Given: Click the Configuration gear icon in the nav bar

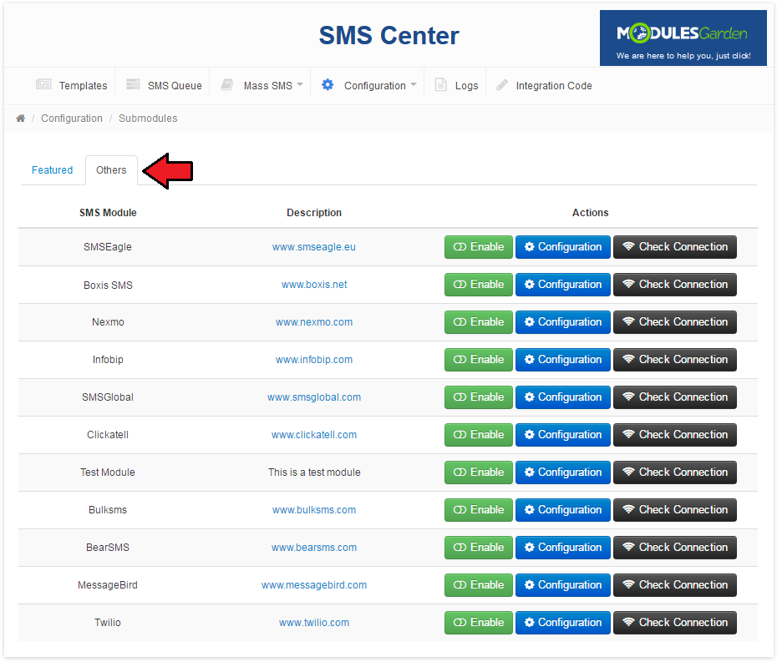Looking at the screenshot, I should click(328, 84).
